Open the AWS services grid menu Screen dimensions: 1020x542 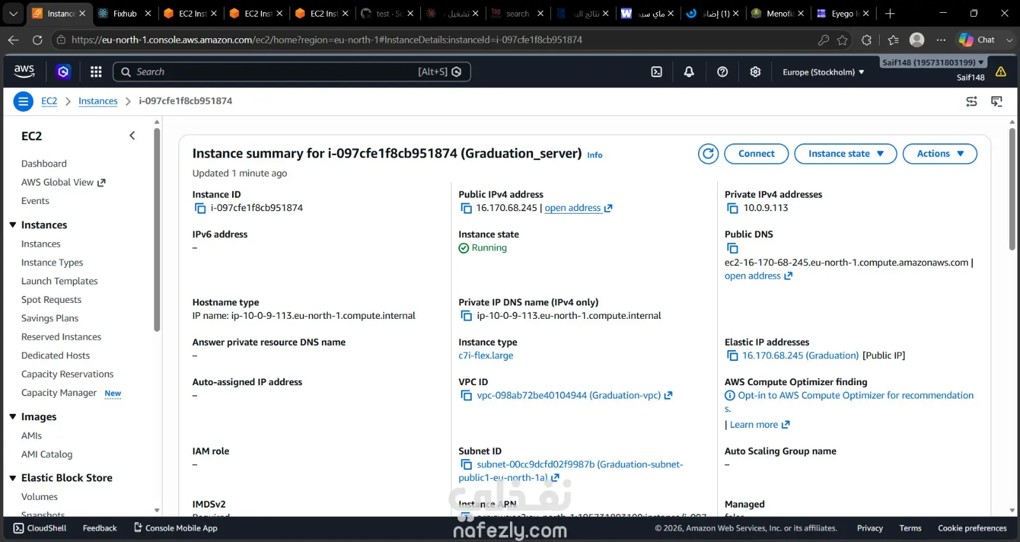click(x=96, y=71)
